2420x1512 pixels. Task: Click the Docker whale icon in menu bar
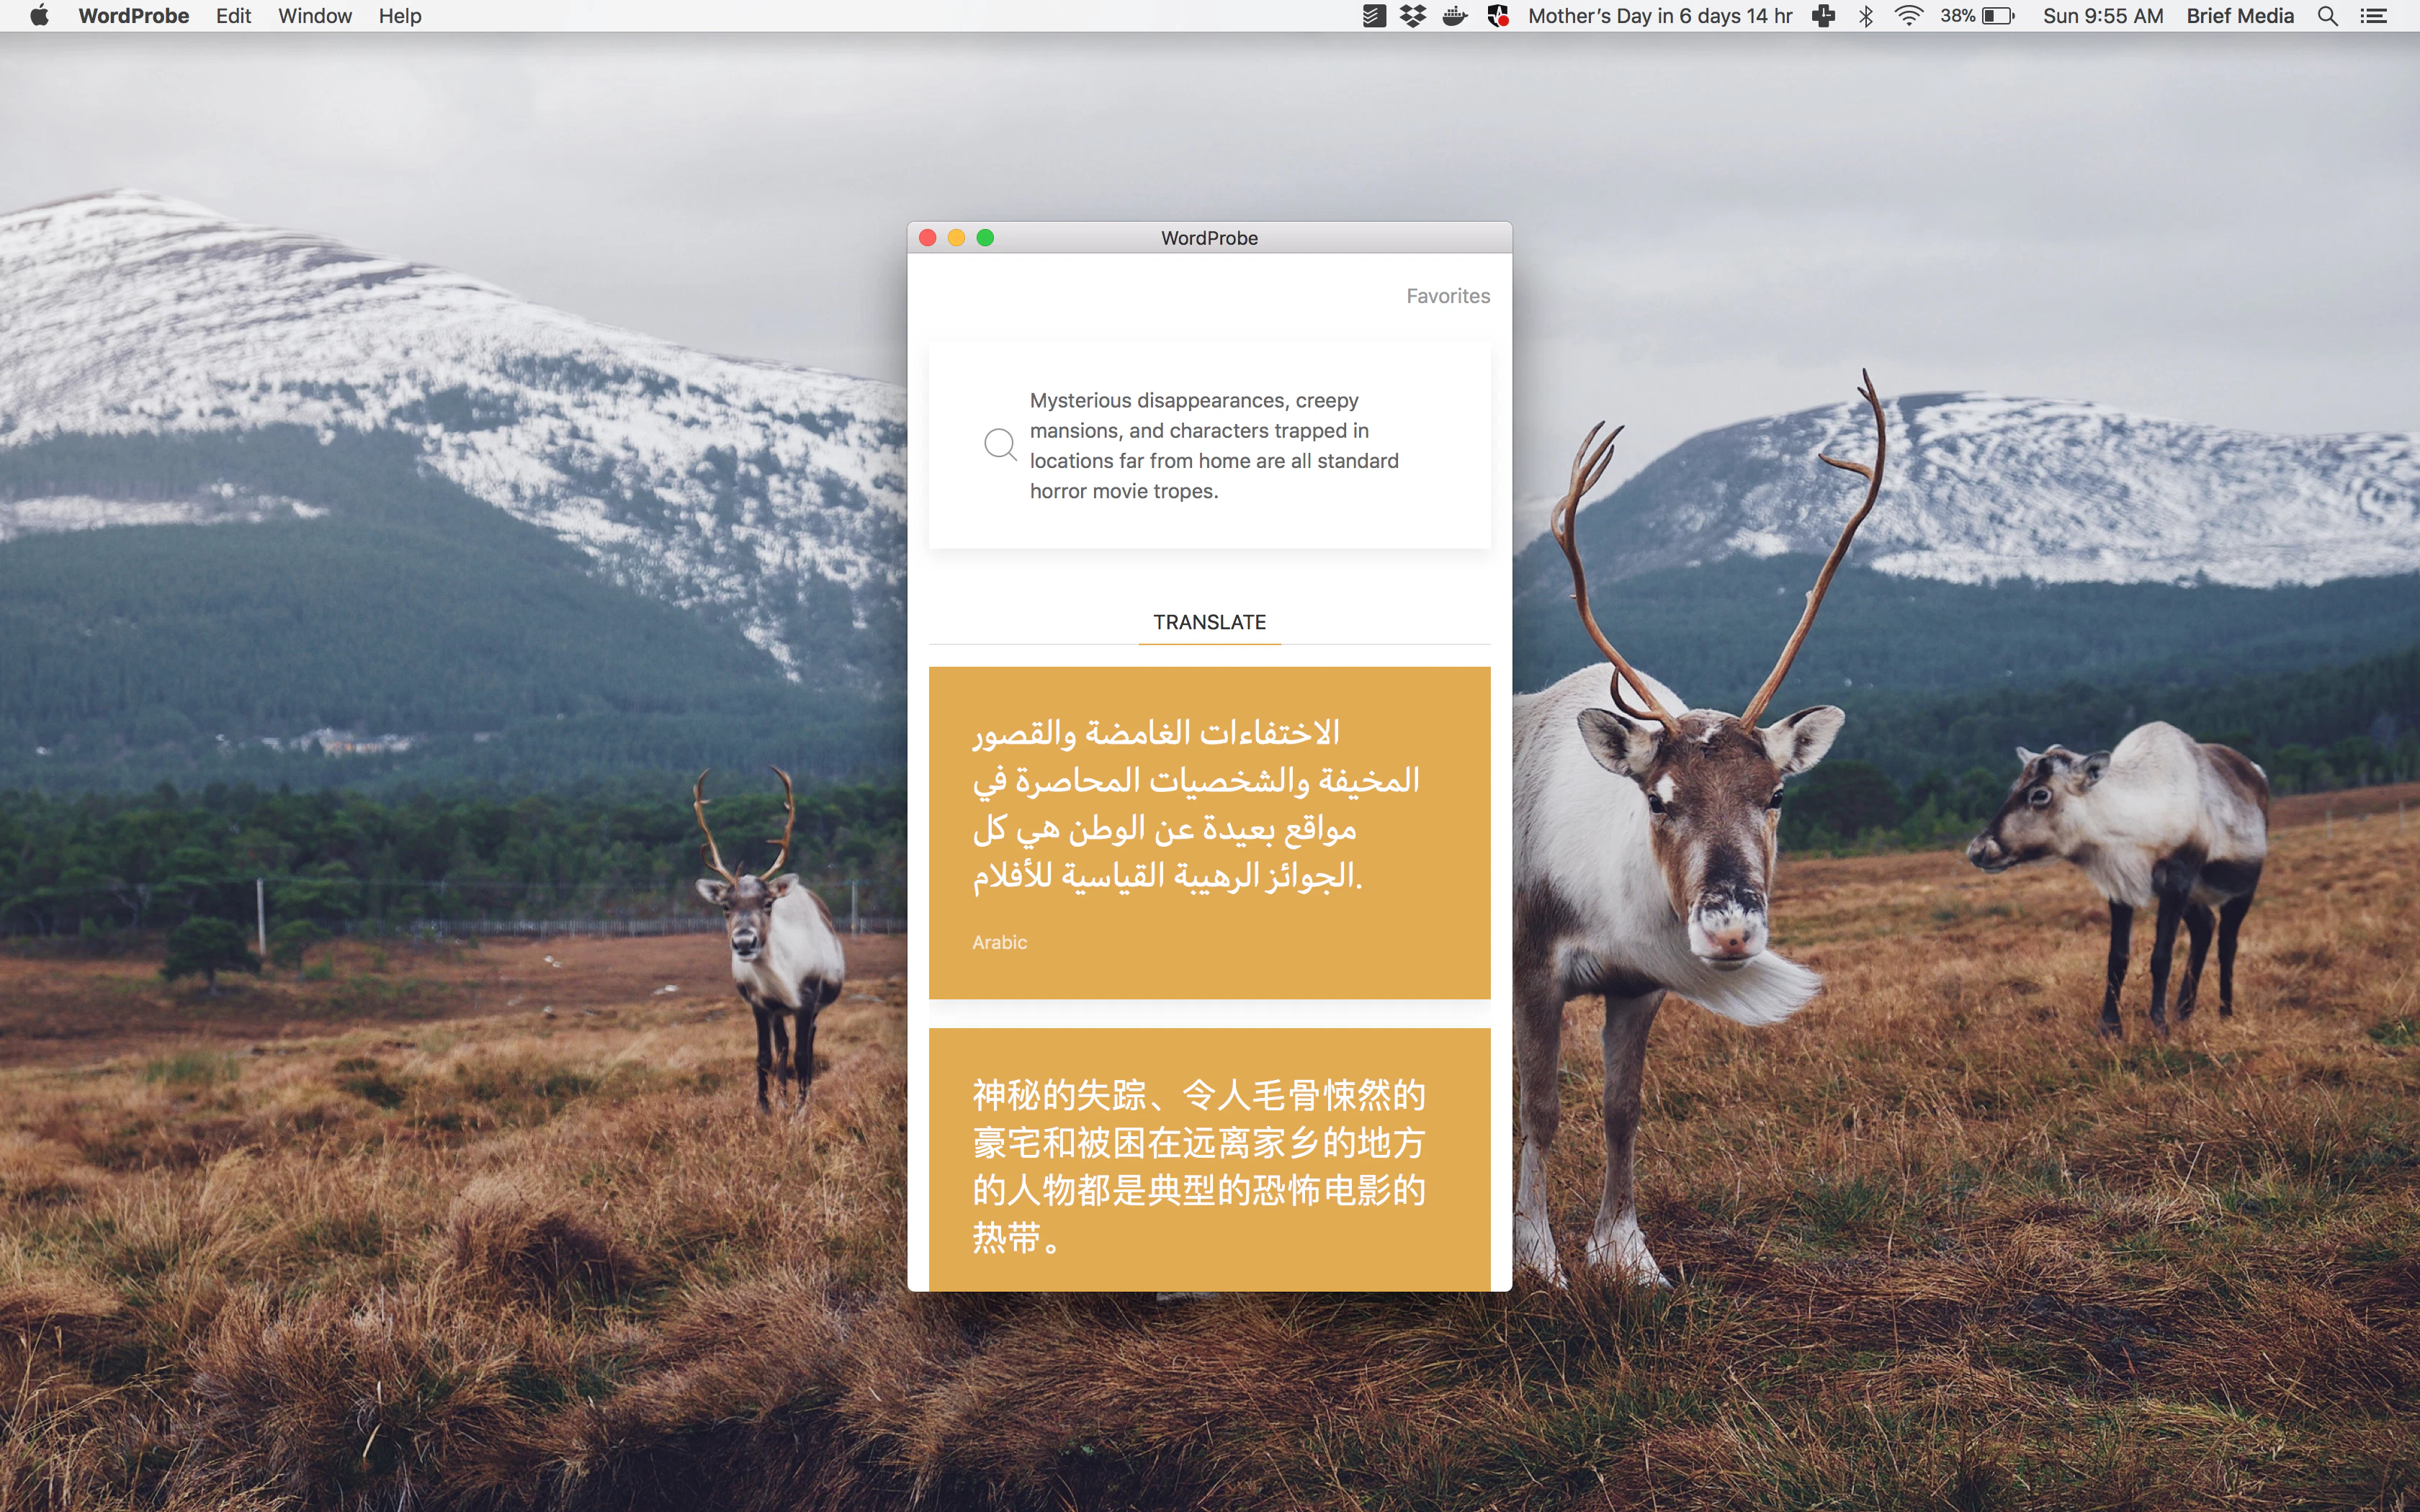[1455, 15]
